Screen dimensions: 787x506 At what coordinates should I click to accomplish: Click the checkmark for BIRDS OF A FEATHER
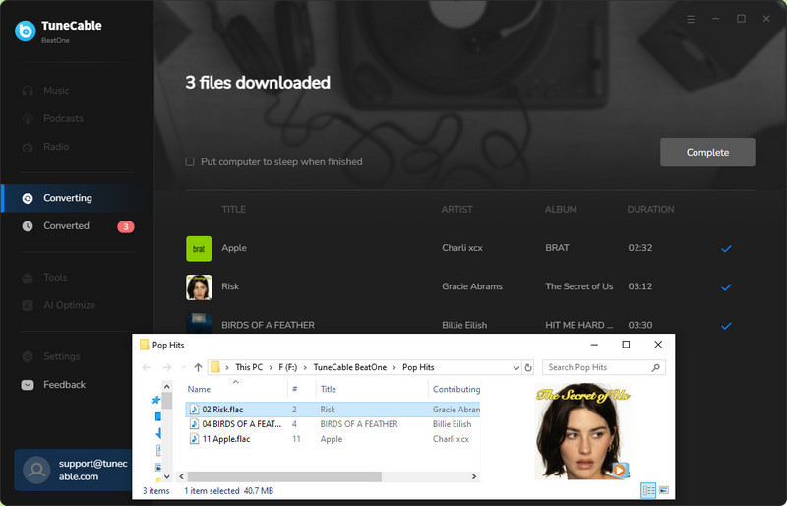tap(726, 326)
